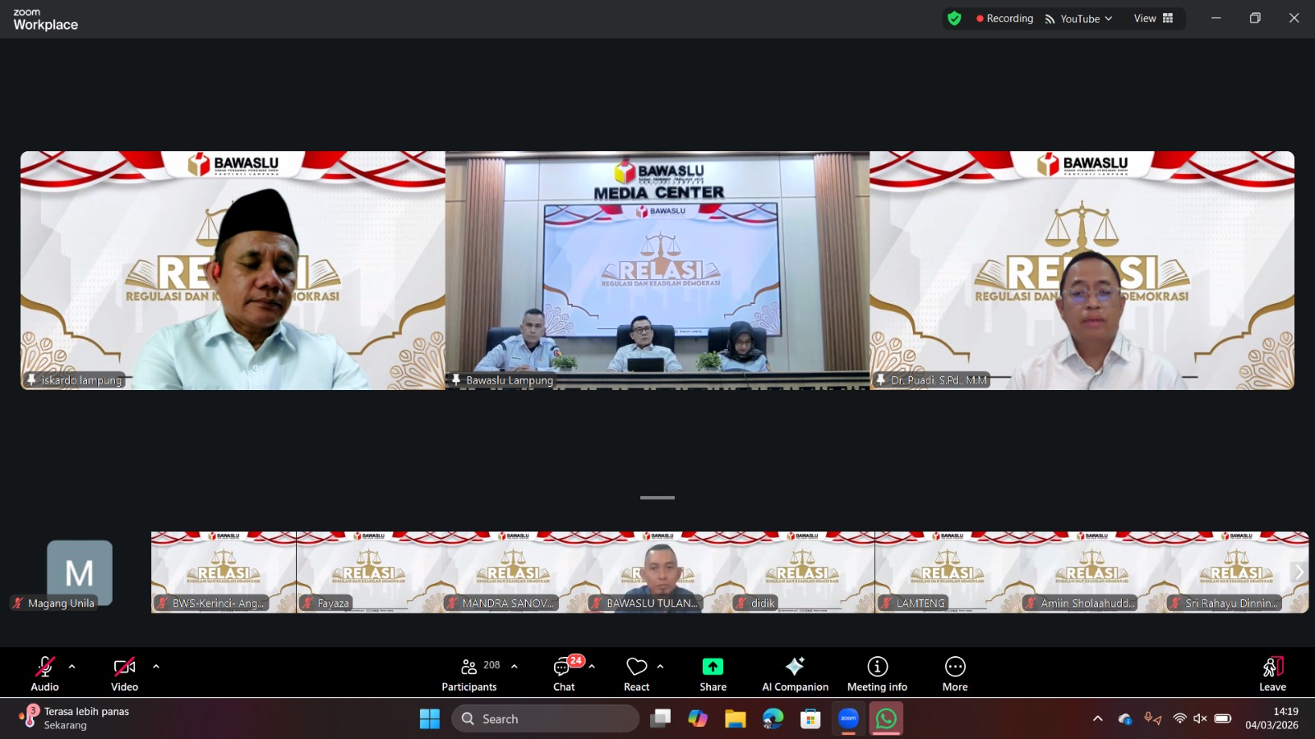Start camera with the Video button
The image size is (1315, 739).
pyautogui.click(x=124, y=673)
